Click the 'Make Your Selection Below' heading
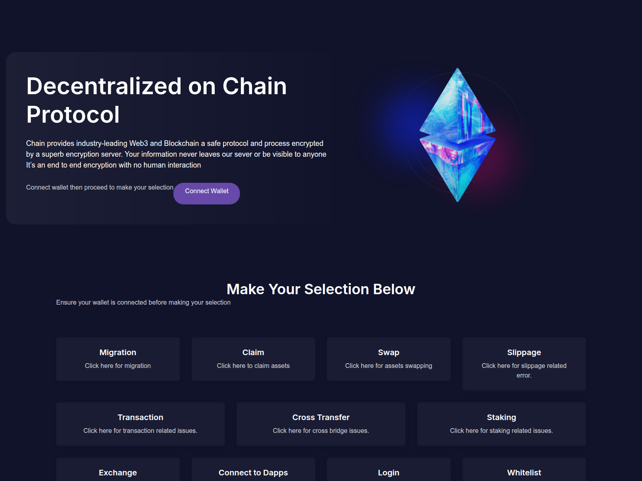Screen dimensions: 642x481 coord(321,289)
